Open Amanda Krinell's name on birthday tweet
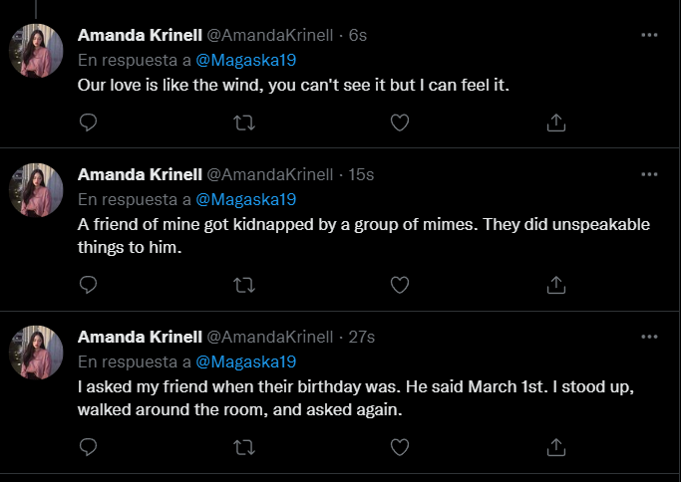Screen dimensions: 681x482 pos(140,338)
